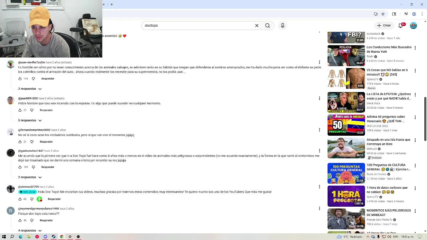Open the weather '5°C Nublado' widget
427x240 pixels.
click(350, 237)
